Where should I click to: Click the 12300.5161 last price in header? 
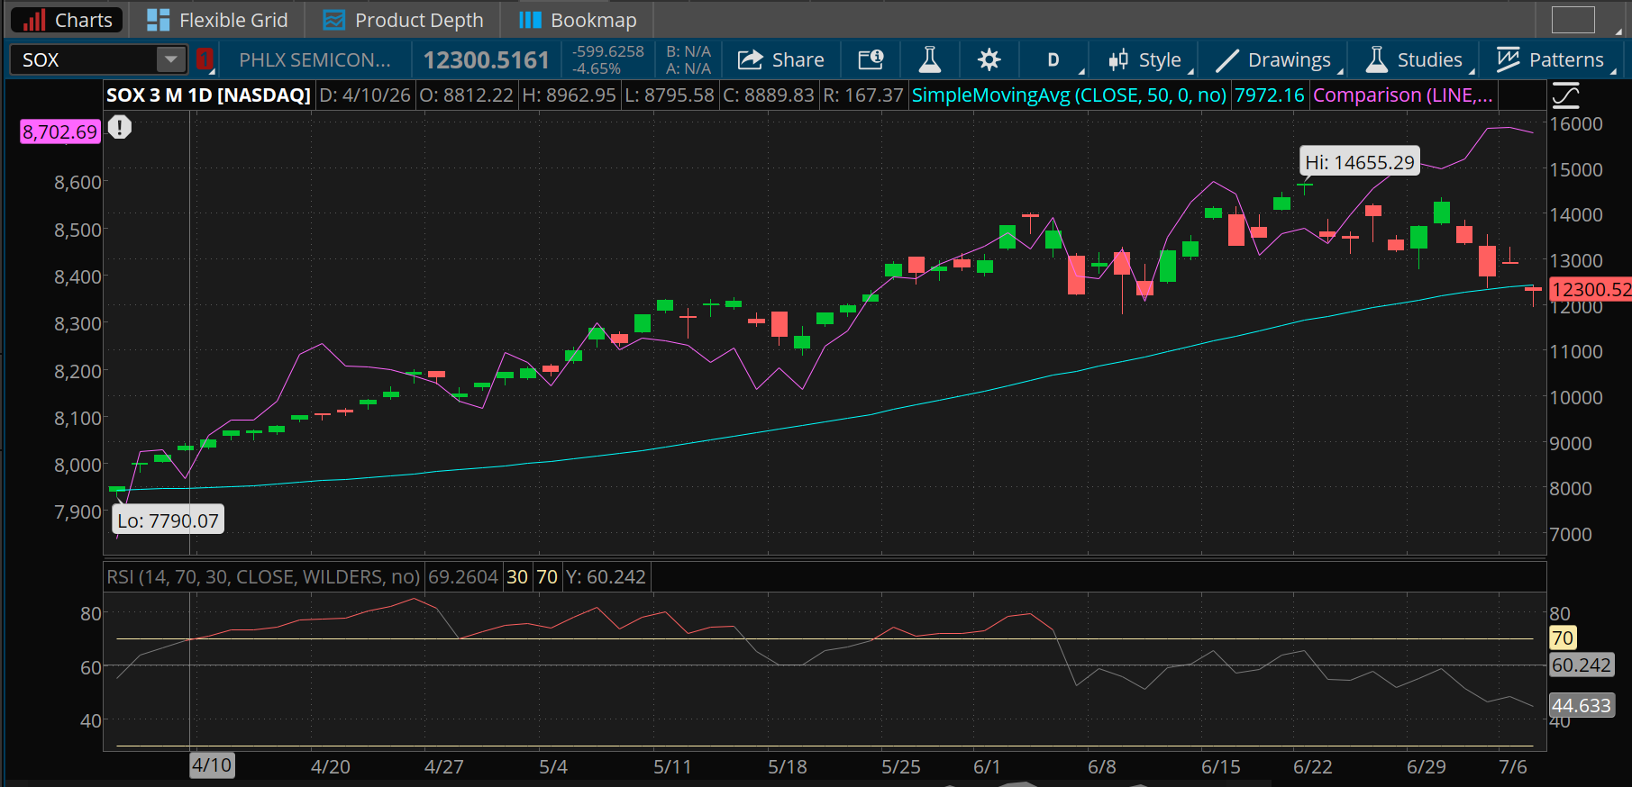coord(487,60)
